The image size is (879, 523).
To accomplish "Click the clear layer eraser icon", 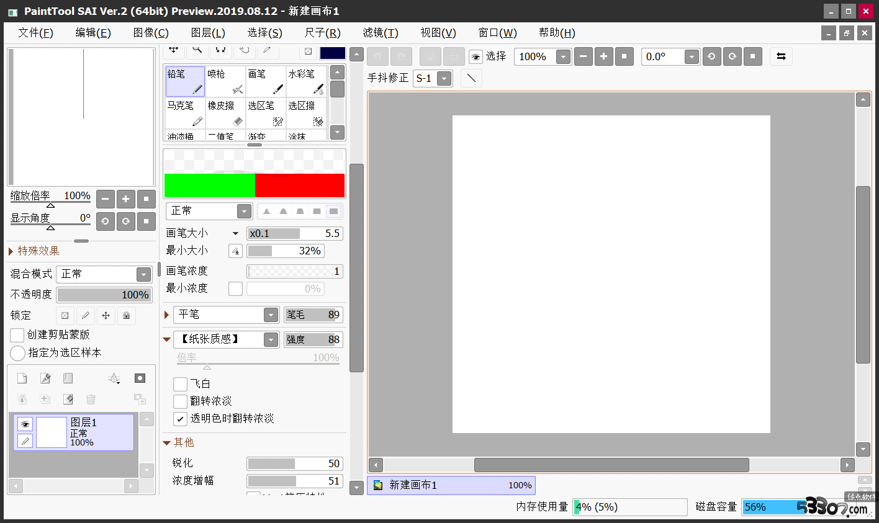I will pos(68,399).
